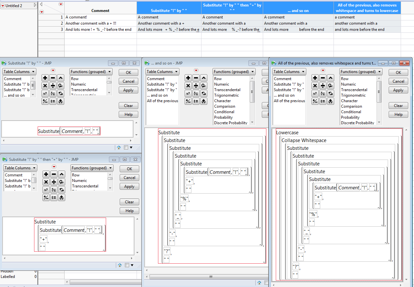Click the subtraction keypad icon in the Substitute "!" window
414x287 pixels.
click(x=54, y=78)
